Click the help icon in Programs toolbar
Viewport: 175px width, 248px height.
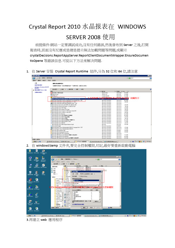pos(151,89)
